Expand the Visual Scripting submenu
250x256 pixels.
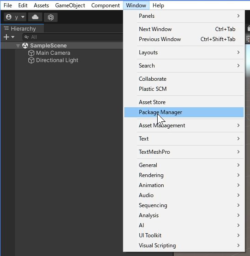tap(184, 246)
